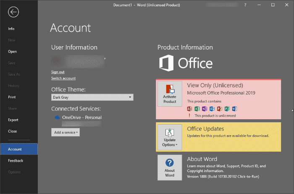Screen dimensions: 294x194
Task: Click the updates available message
Action: [228, 136]
